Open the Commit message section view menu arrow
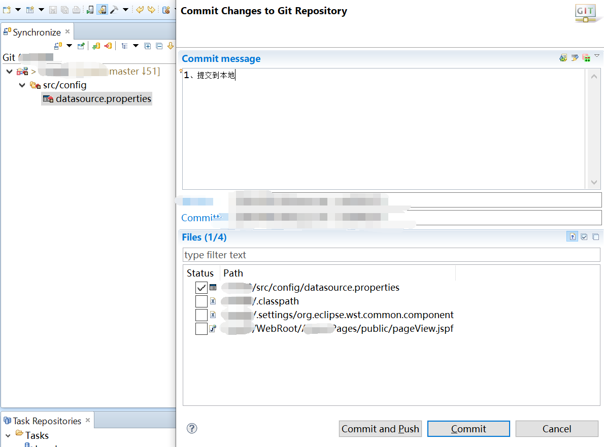The width and height of the screenshot is (604, 447). [597, 56]
